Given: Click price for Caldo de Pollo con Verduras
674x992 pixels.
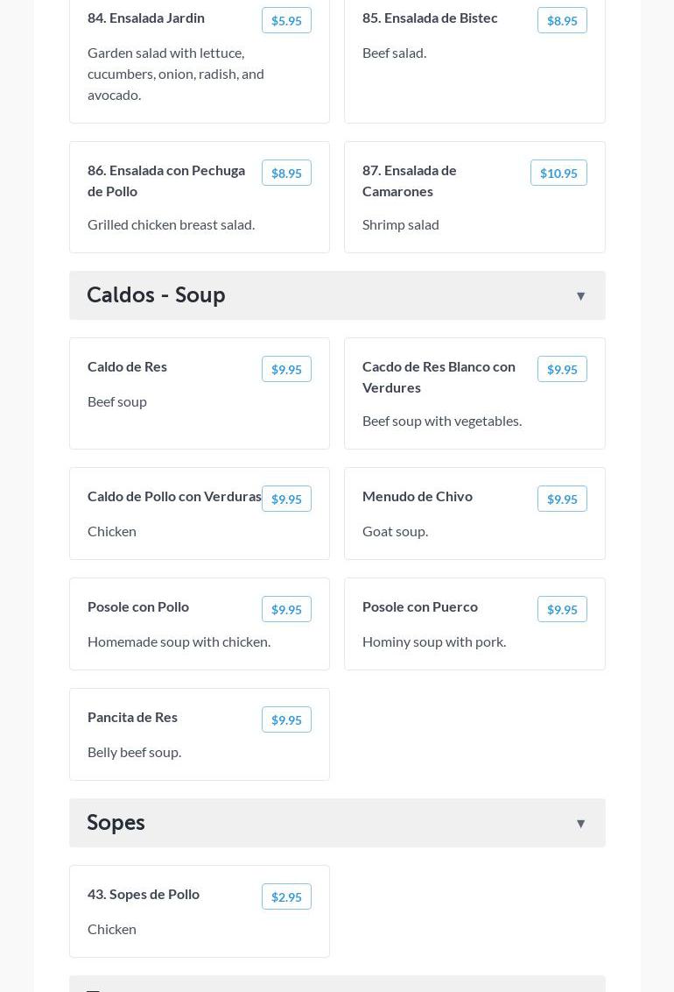Looking at the screenshot, I should coord(286,499).
